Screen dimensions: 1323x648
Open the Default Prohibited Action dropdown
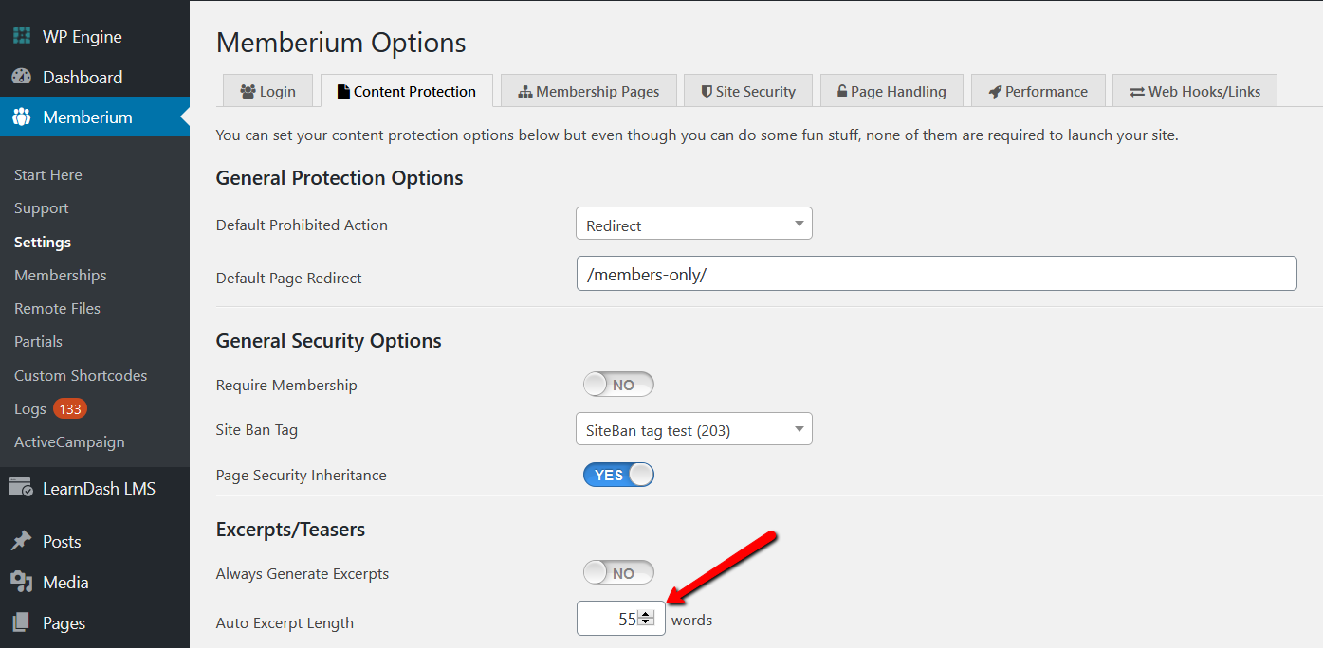[694, 224]
